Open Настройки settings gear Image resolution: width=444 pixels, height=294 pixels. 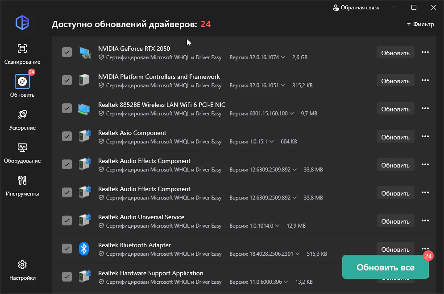coord(22,270)
